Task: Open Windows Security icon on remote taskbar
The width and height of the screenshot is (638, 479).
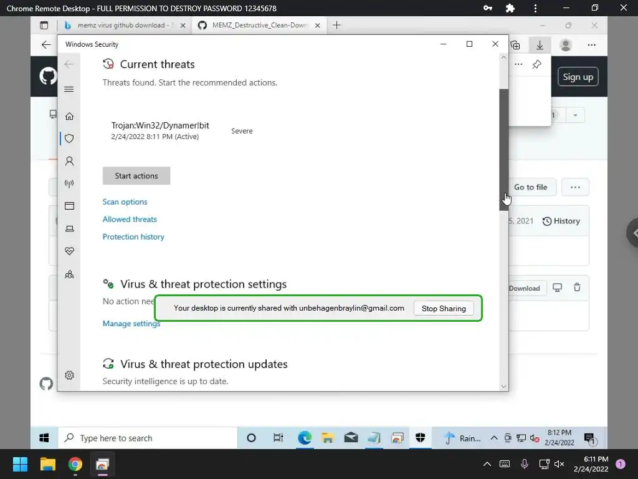Action: coord(421,438)
